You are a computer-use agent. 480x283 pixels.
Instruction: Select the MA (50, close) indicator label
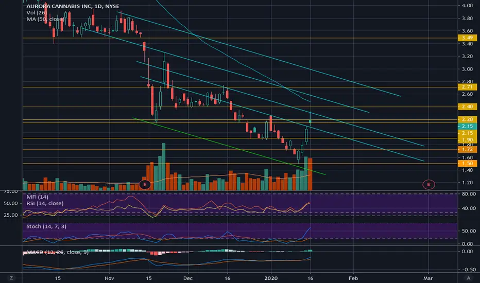coord(45,19)
